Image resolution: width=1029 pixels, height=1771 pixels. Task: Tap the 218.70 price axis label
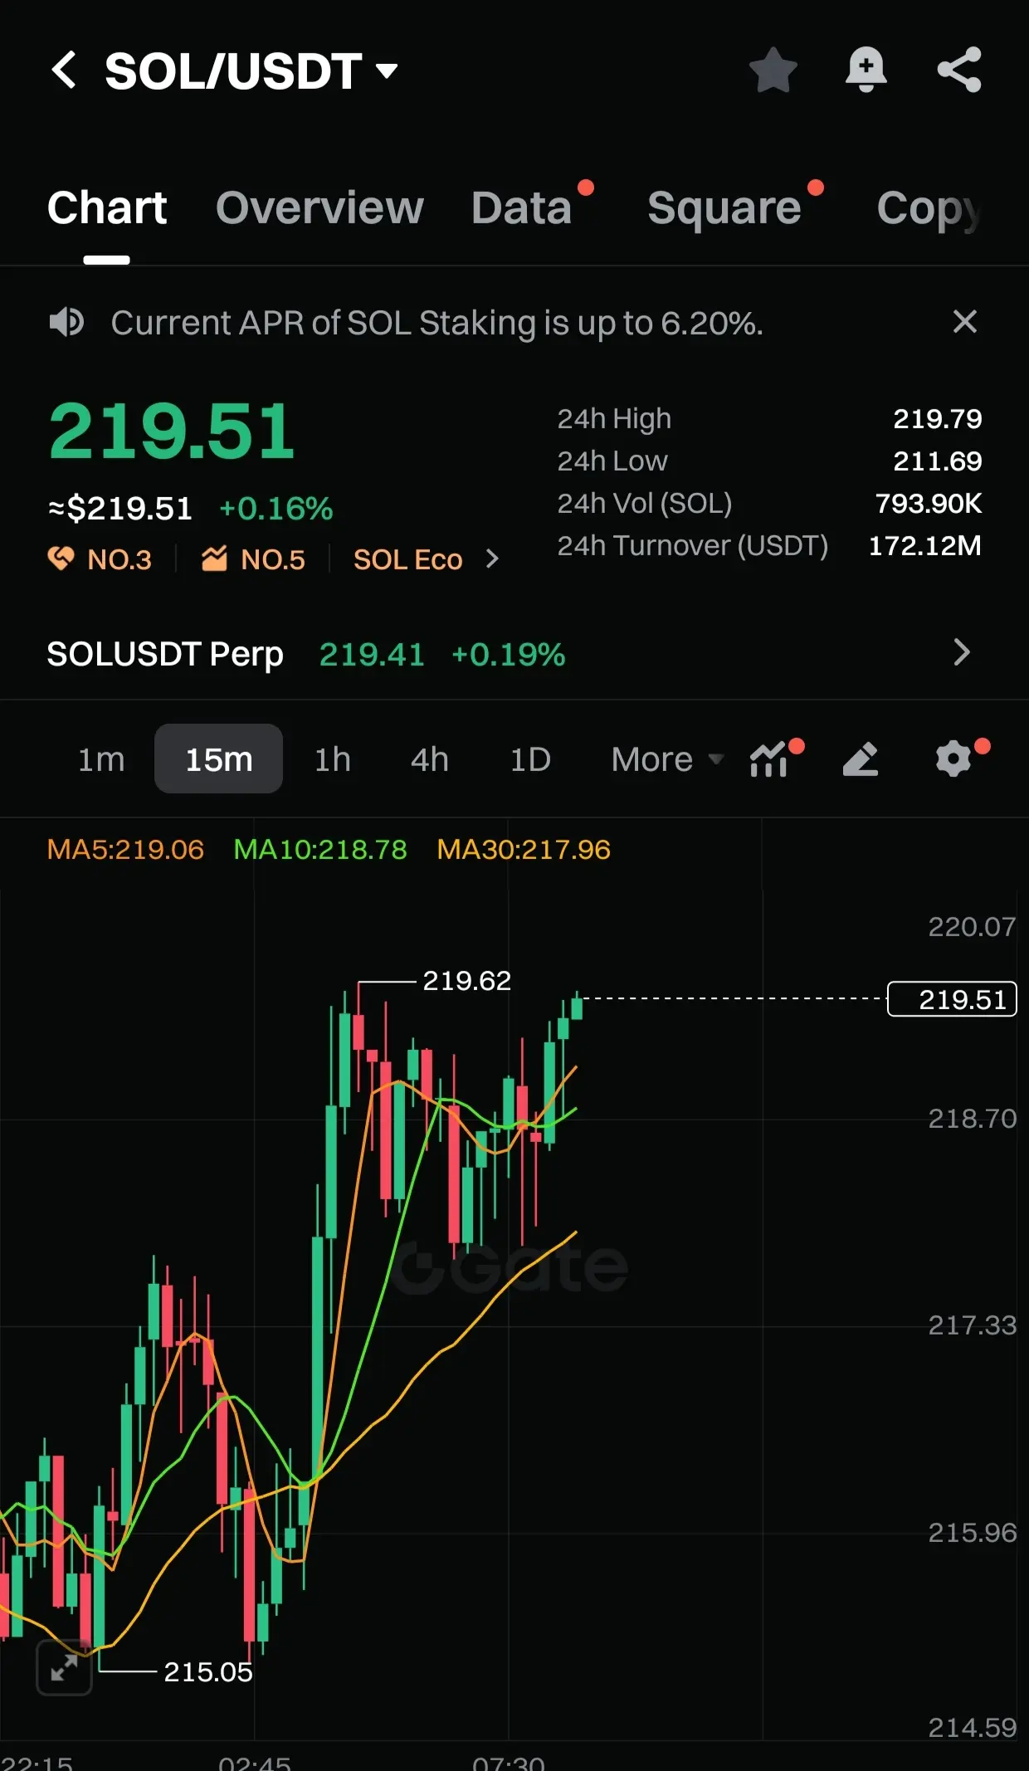coord(972,1119)
